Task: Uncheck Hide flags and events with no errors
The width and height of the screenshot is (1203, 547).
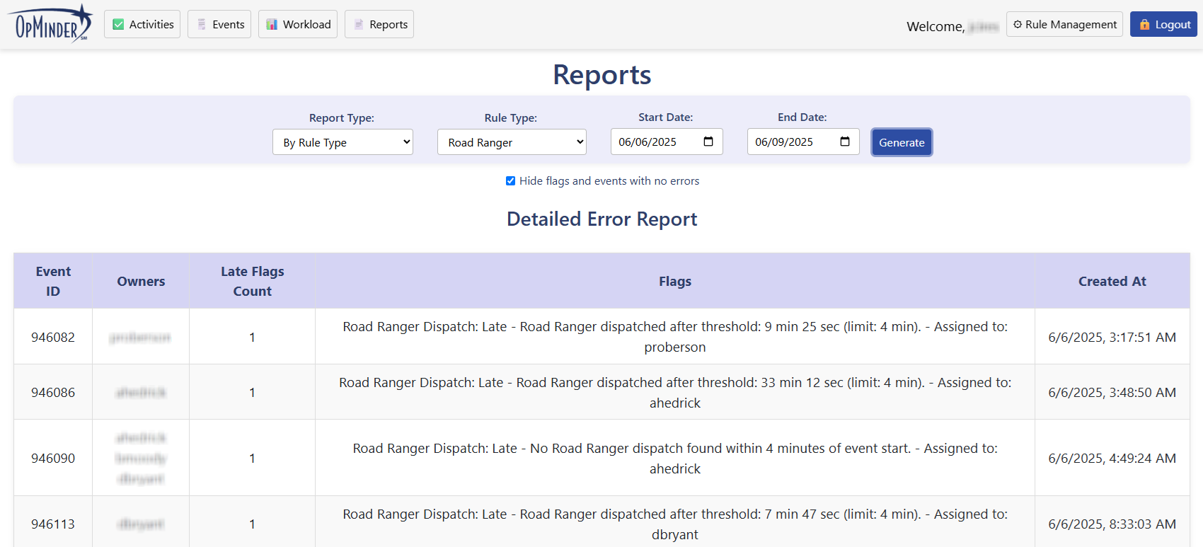Action: pos(510,181)
